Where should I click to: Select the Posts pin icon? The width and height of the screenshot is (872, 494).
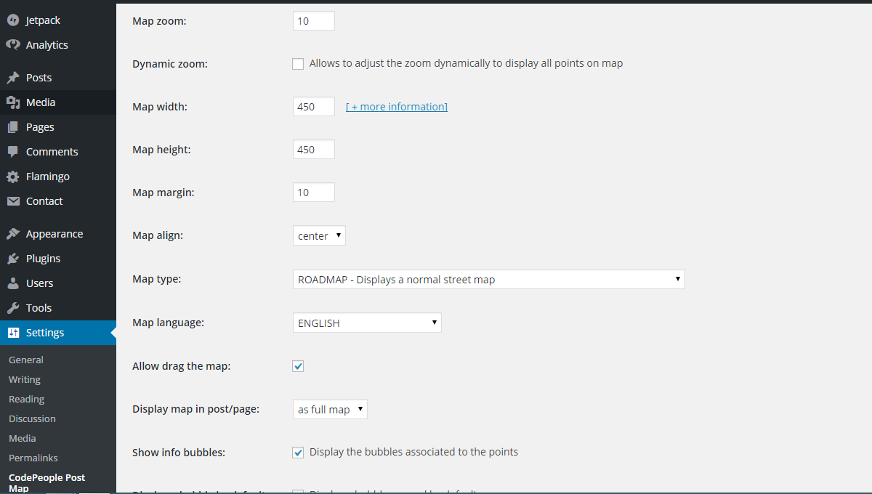click(x=13, y=77)
